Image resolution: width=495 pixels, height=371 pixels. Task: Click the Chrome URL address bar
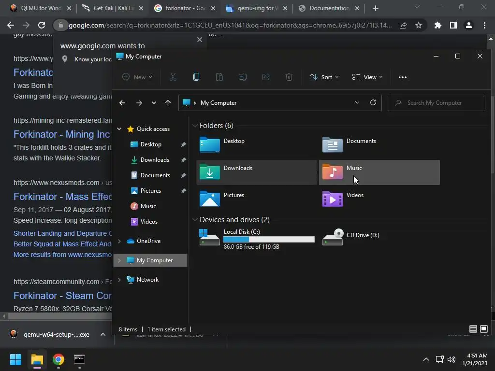coord(231,25)
